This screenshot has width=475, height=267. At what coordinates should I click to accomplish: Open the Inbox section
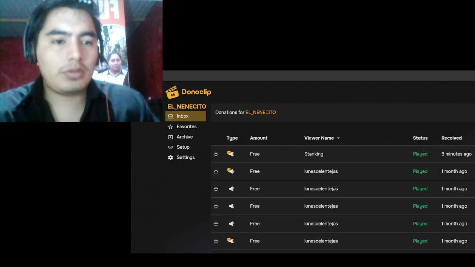[x=186, y=116]
